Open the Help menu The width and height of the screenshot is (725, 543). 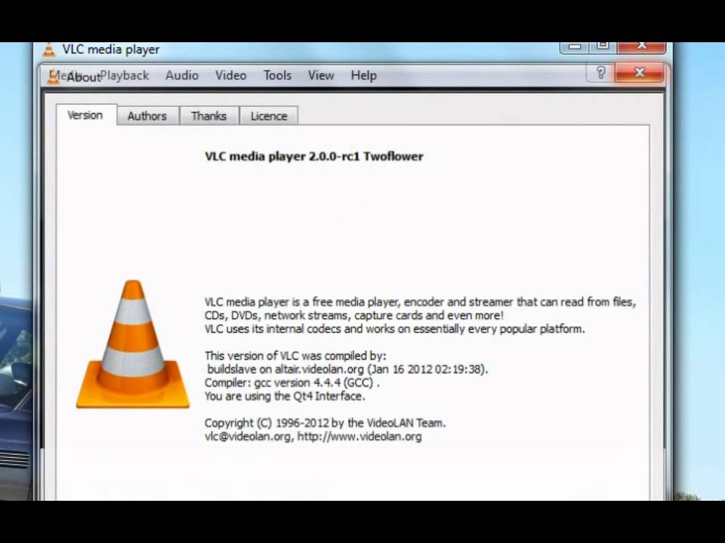tap(363, 75)
